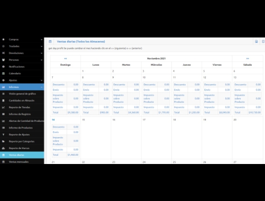The height and width of the screenshot is (201, 265).
Task: Click the Reporte de Tiendas chart icon
Action: pyautogui.click(x=3, y=107)
